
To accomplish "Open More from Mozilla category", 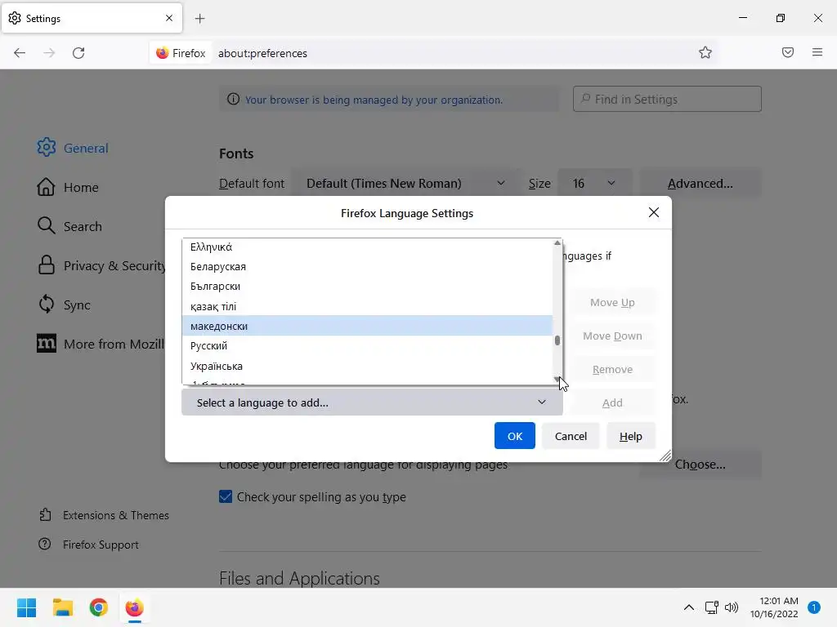I will tap(101, 344).
